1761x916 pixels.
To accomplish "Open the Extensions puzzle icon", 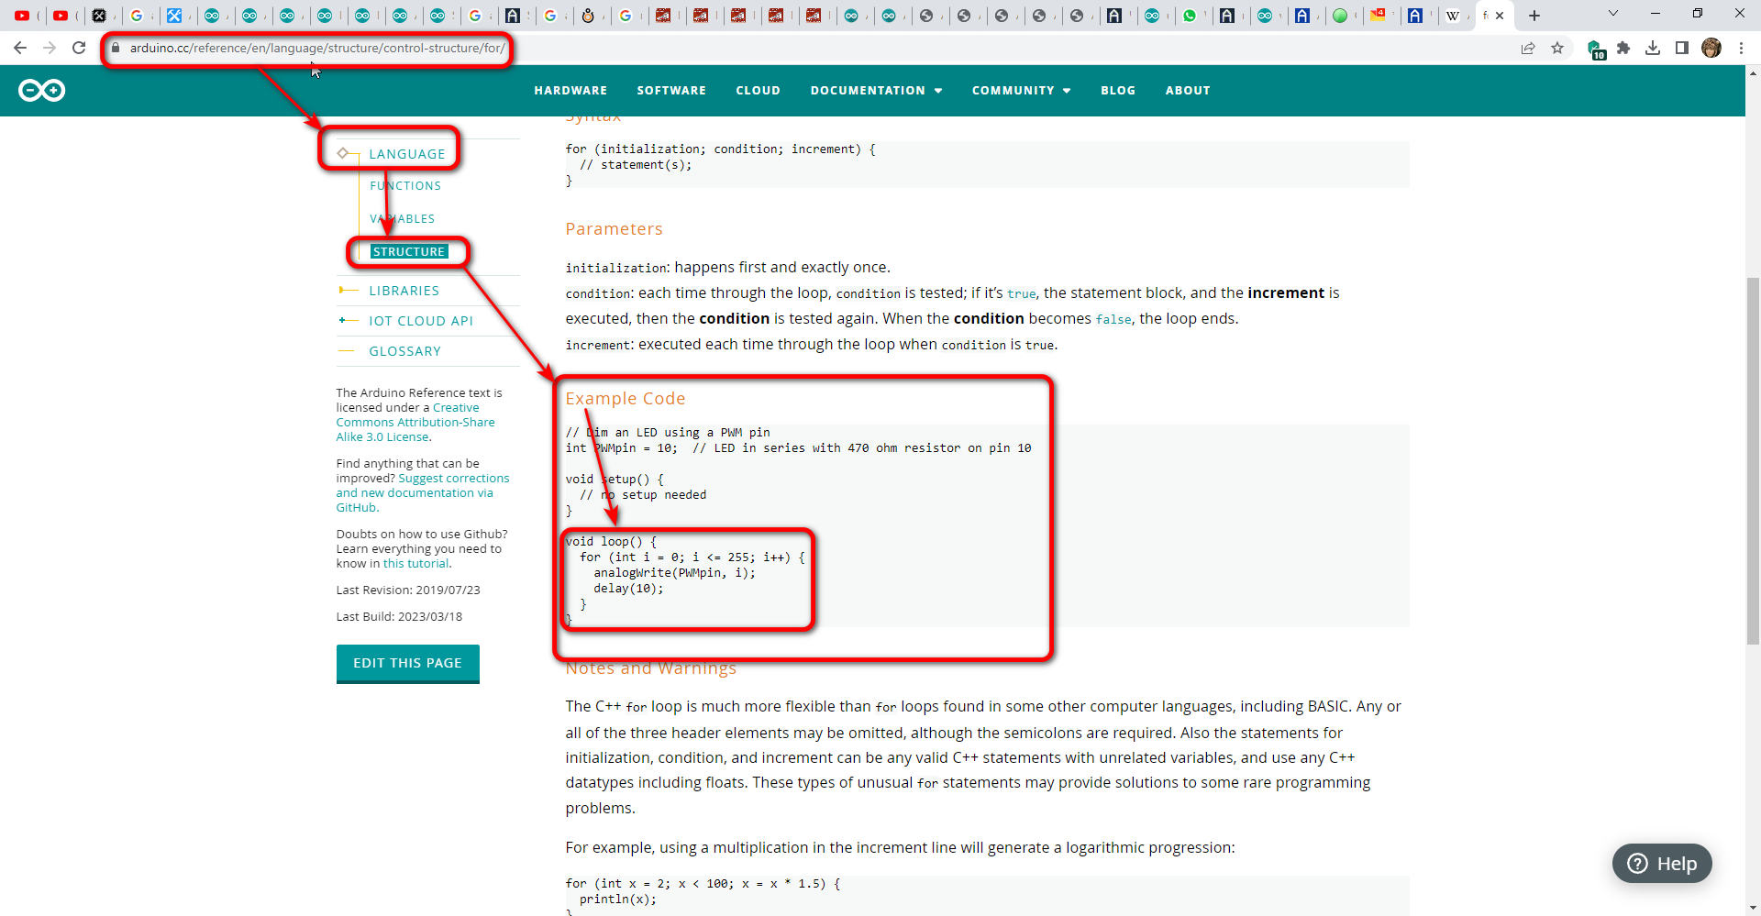I will [1623, 48].
